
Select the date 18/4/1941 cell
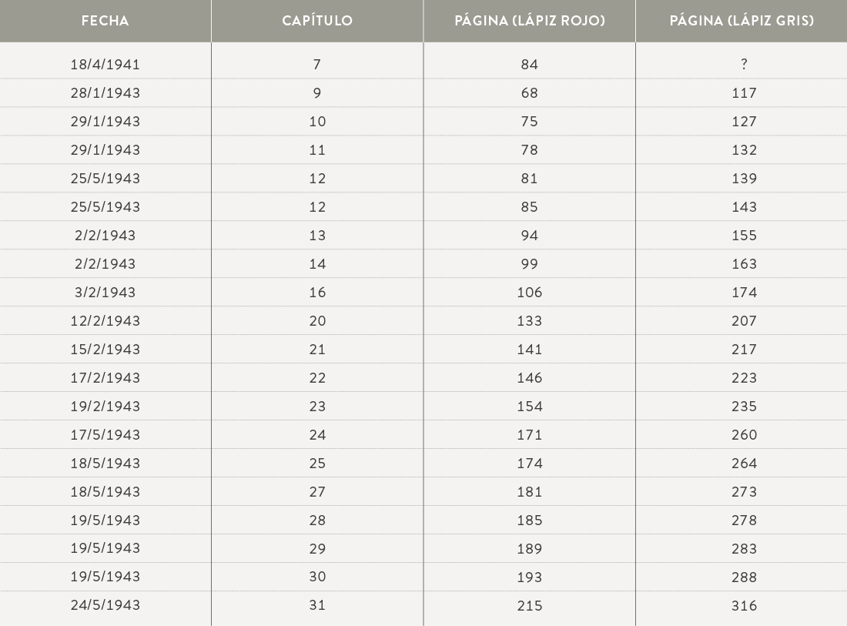click(x=105, y=64)
